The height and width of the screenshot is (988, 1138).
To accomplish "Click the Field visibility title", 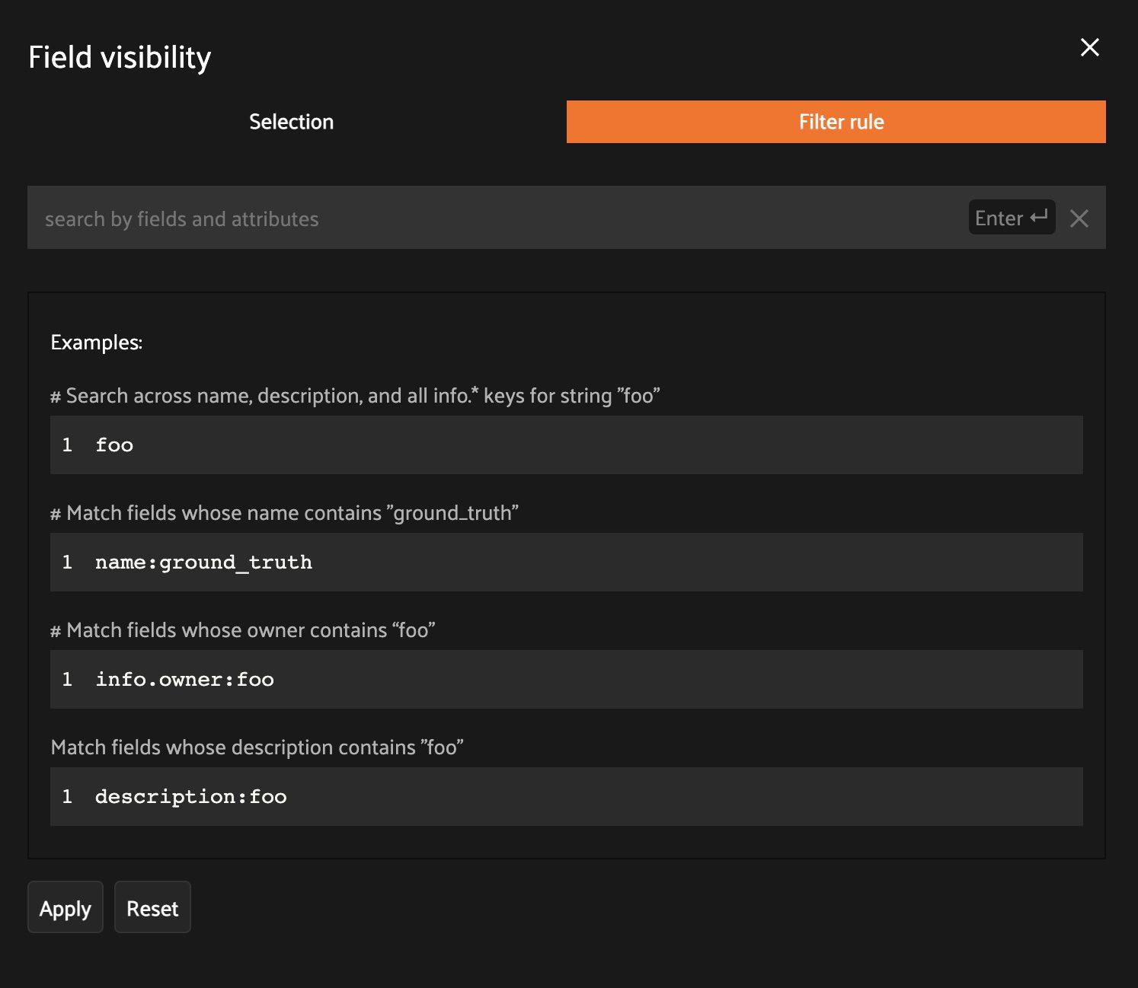I will click(x=120, y=57).
